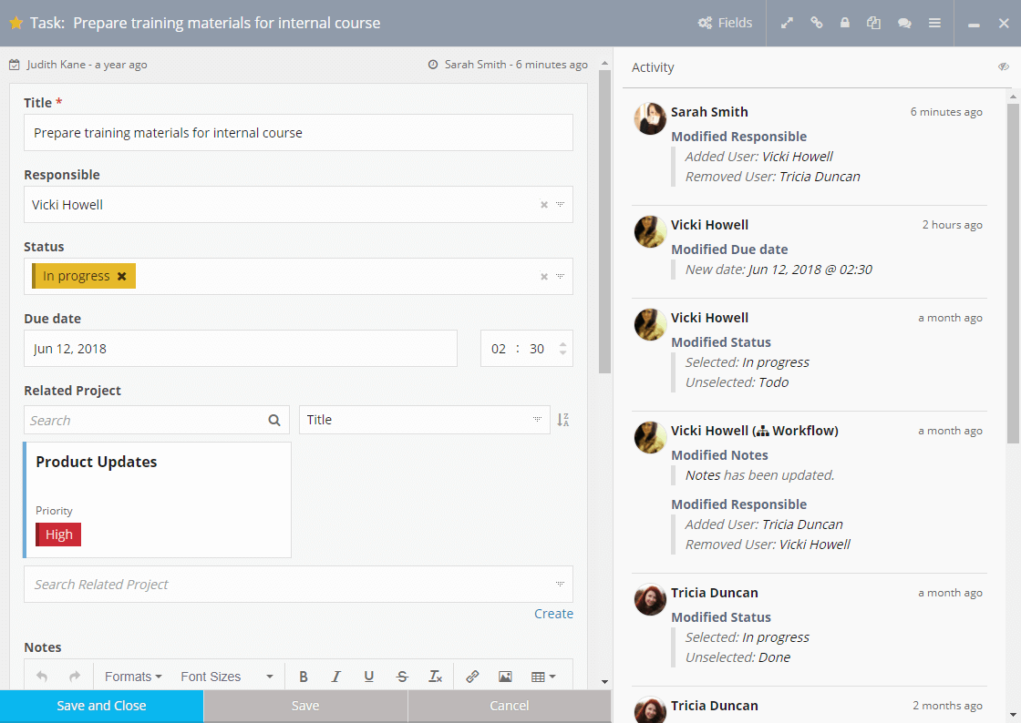The image size is (1021, 723).
Task: Click the lock icon in header
Action: tap(845, 23)
